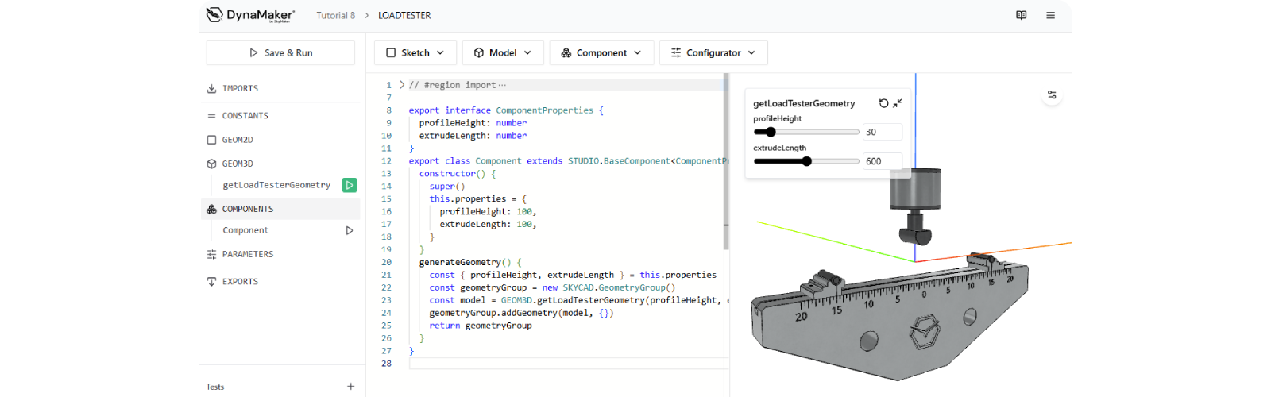This screenshot has height=397, width=1271.
Task: Select the GEOM3D section
Action: [x=238, y=164]
